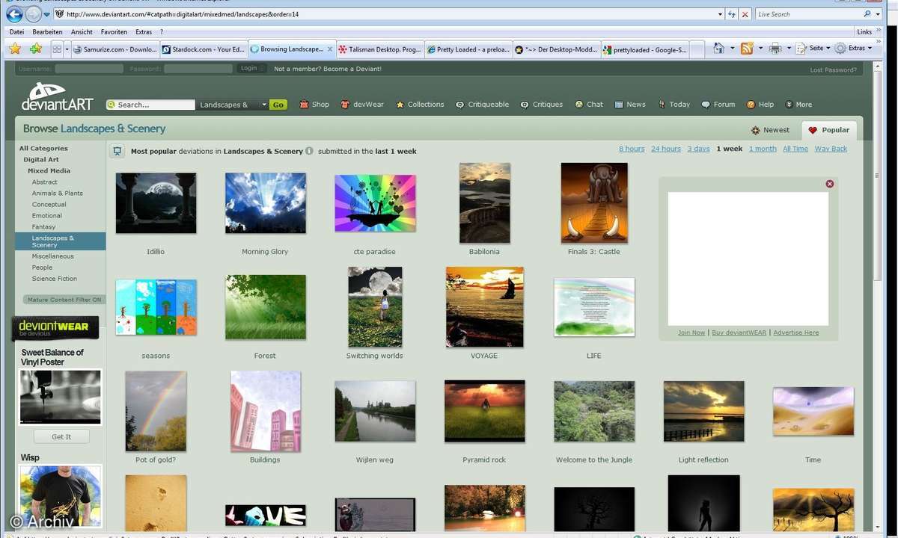The image size is (898, 538).
Task: Click the orange RSS feeds icon
Action: point(747,49)
